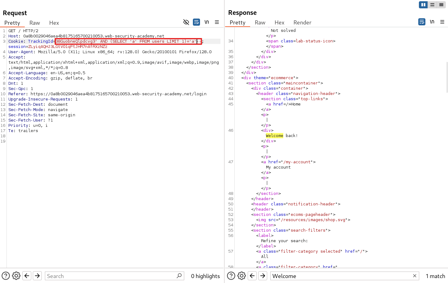Switch to the Response Hex tab
This screenshot has width=448, height=283.
[x=279, y=23]
